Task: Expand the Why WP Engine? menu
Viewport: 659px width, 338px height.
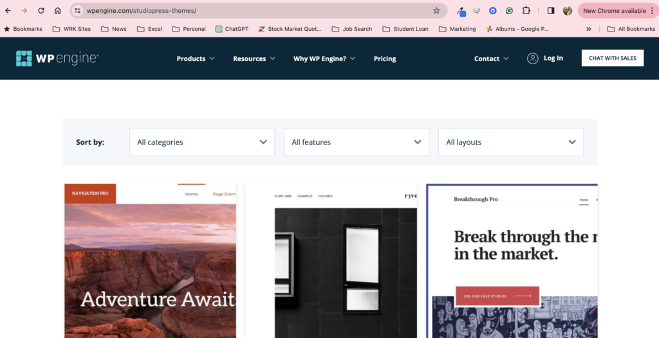Action: click(x=324, y=58)
